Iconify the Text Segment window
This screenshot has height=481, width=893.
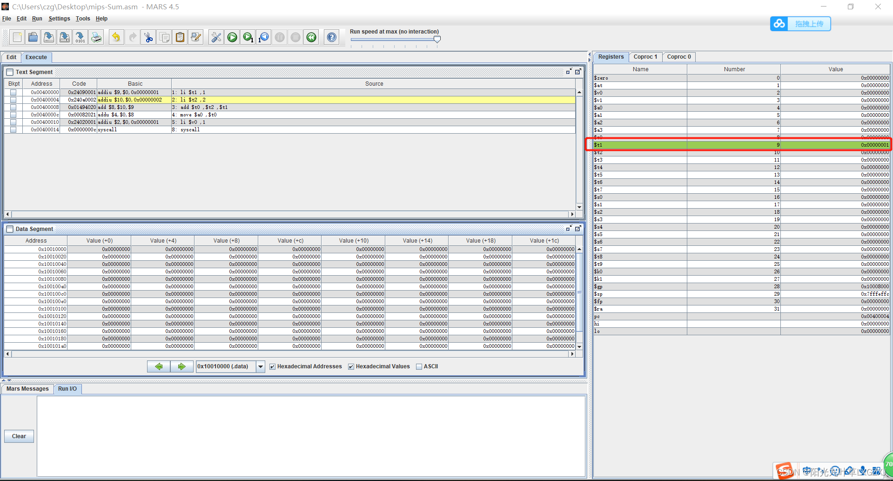pos(569,72)
